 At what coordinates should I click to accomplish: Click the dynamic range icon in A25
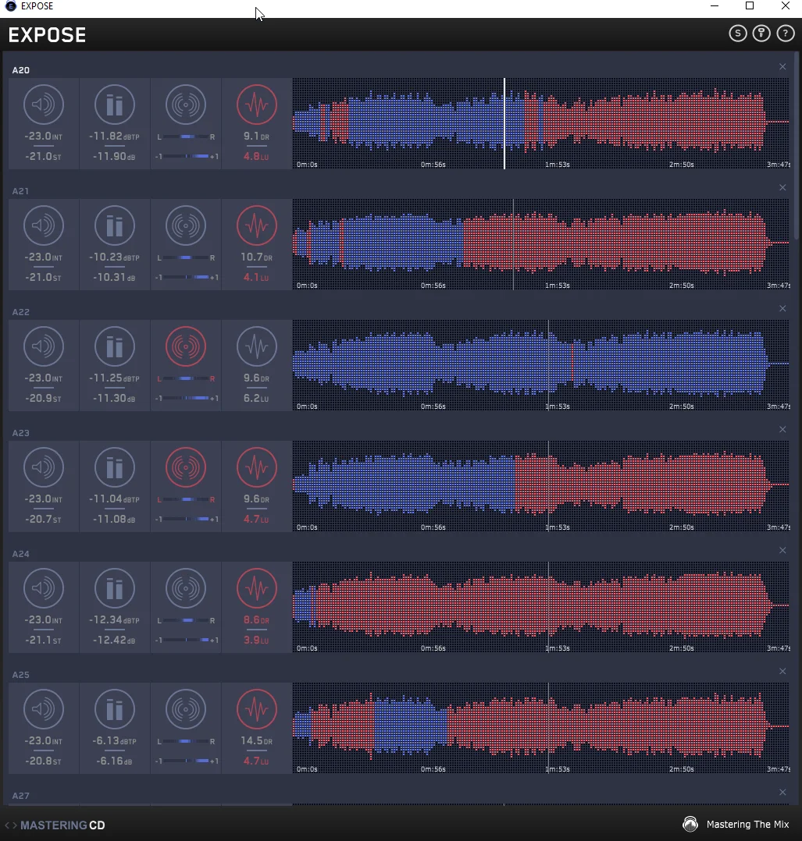257,709
